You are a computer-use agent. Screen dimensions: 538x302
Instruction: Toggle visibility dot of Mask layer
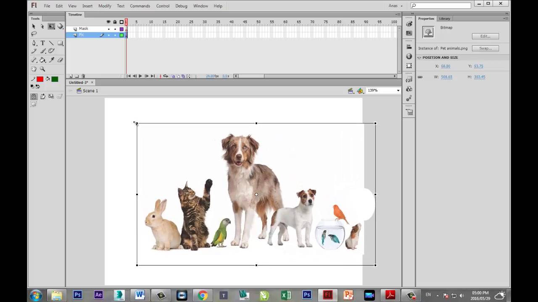pos(108,29)
